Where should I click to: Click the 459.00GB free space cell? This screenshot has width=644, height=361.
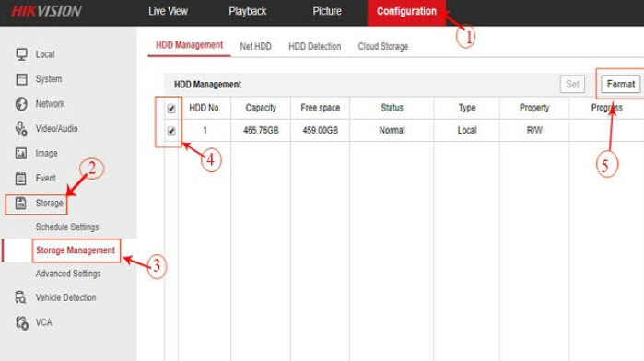pos(321,131)
